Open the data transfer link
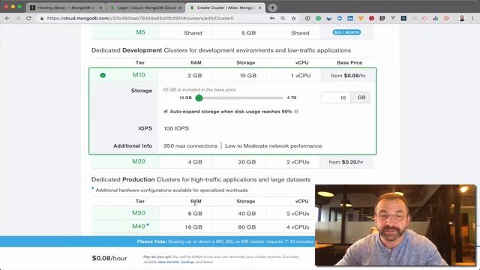The width and height of the screenshot is (480, 270). click(168, 262)
